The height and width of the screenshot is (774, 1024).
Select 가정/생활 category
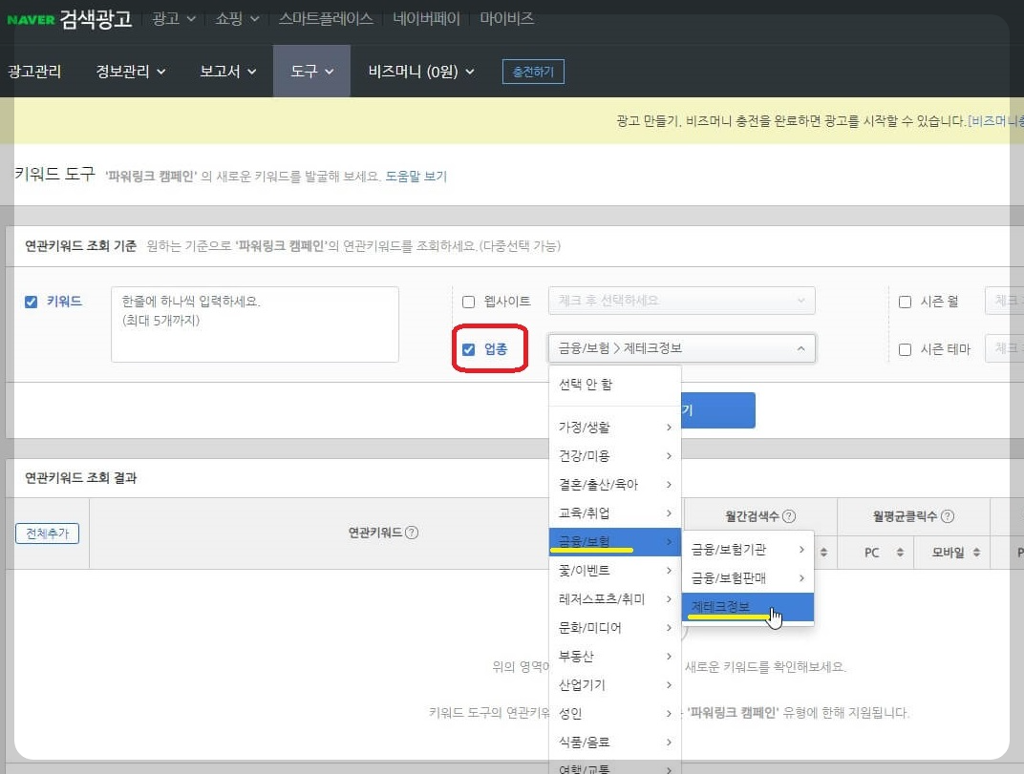[615, 427]
